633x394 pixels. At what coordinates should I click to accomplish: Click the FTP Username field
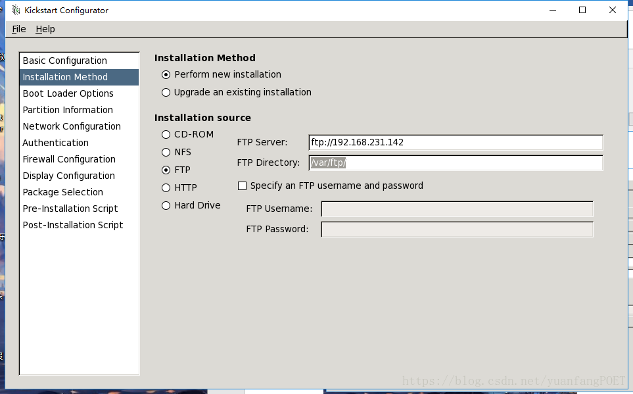(x=457, y=209)
